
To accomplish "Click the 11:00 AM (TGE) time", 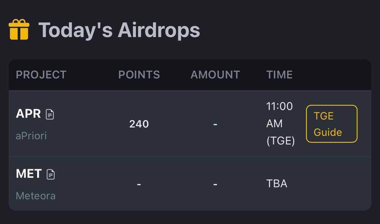I will pos(281,124).
